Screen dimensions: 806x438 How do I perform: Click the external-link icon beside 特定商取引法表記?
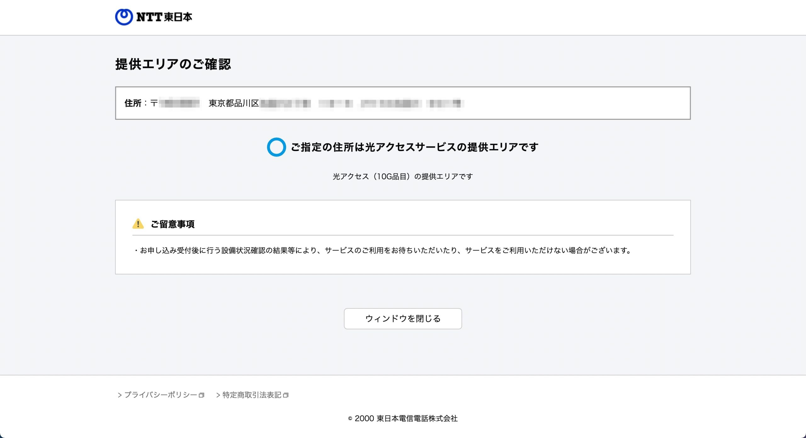click(x=286, y=395)
